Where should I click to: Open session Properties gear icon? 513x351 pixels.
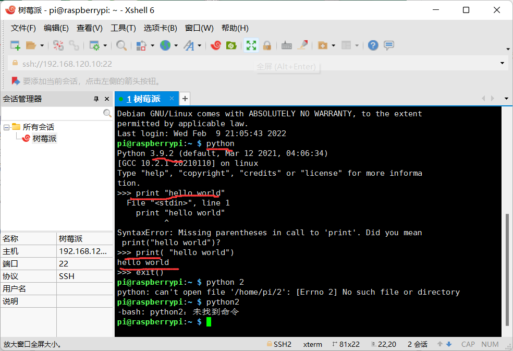click(x=94, y=45)
